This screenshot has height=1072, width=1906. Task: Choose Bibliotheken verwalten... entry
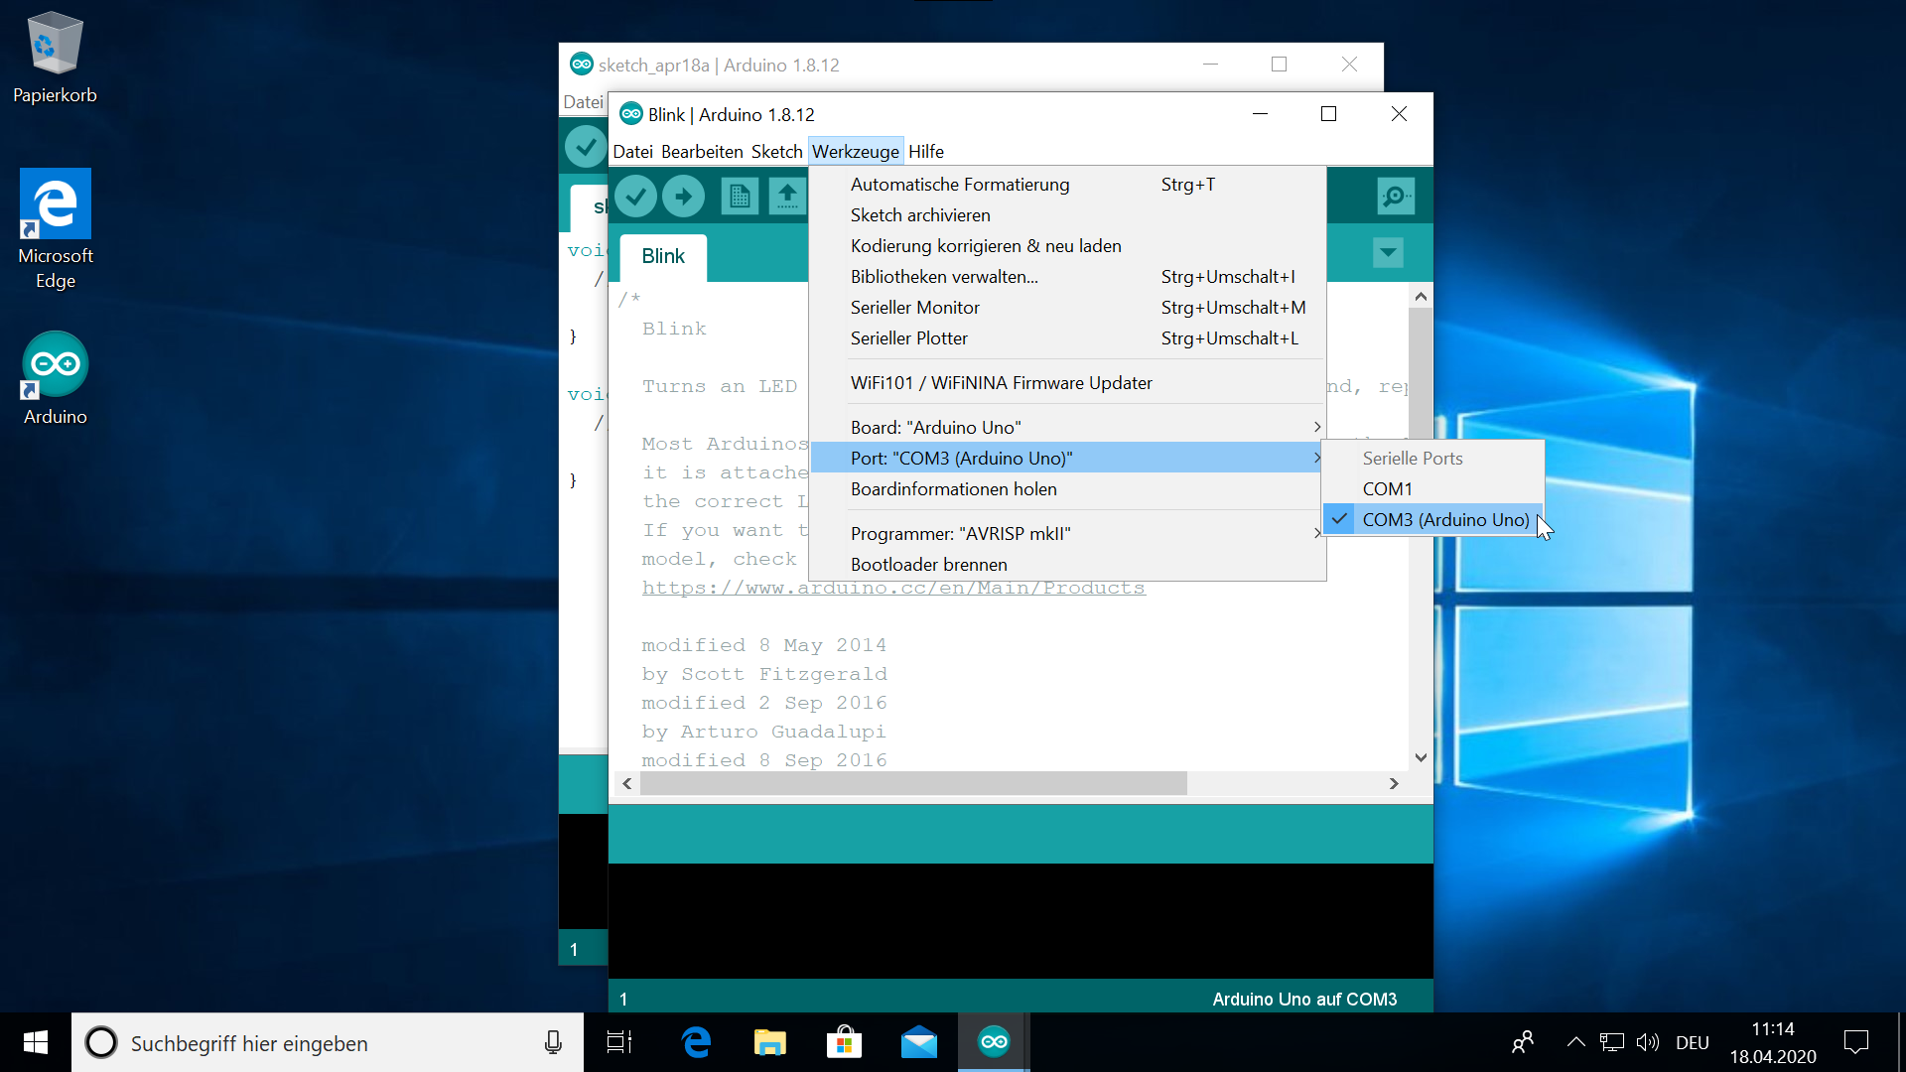[x=1068, y=277]
